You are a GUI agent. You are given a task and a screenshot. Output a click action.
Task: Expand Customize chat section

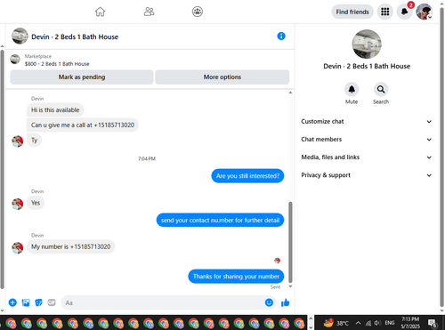point(367,122)
